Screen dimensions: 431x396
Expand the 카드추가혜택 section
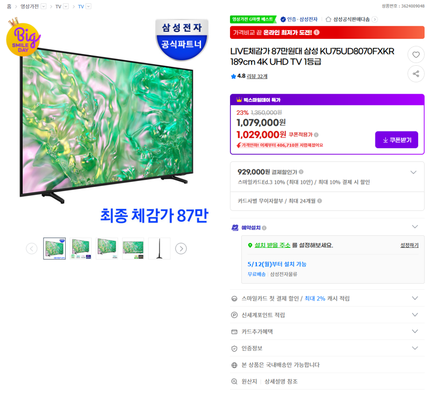415,331
